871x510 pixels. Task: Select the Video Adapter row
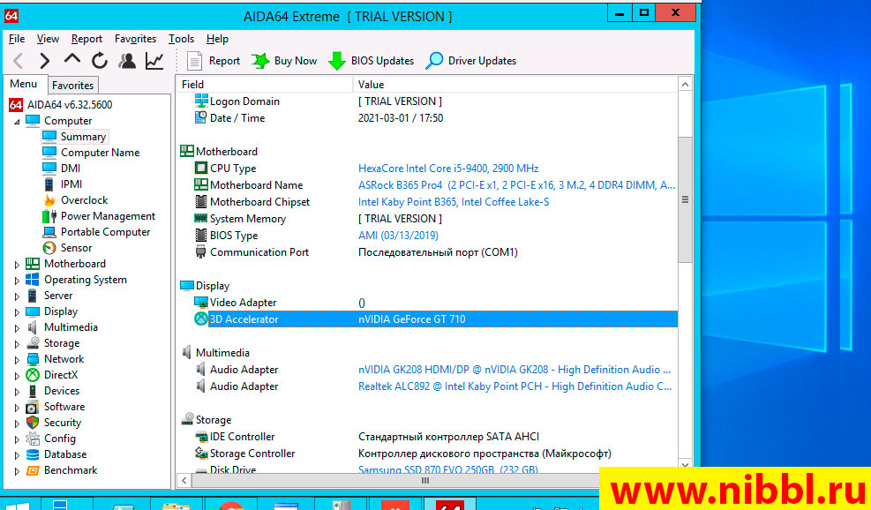click(x=435, y=303)
